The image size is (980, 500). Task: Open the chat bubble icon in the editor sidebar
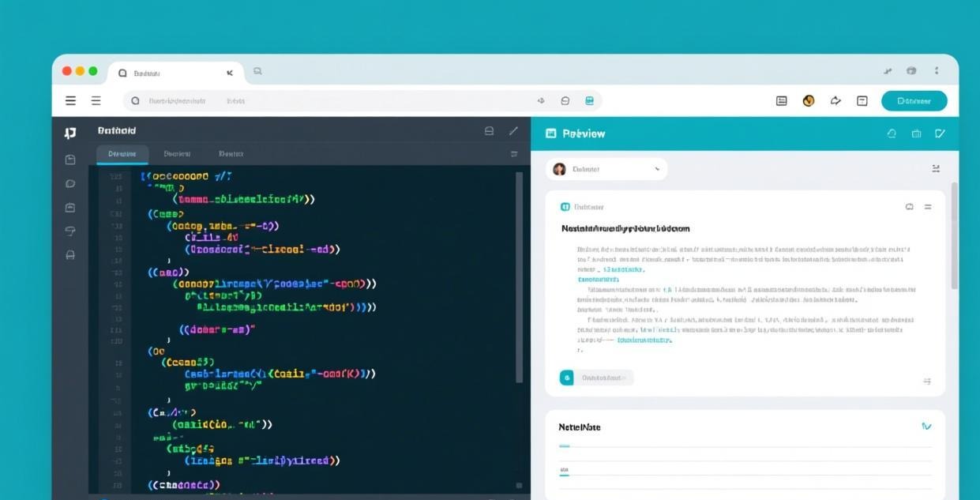click(x=70, y=183)
